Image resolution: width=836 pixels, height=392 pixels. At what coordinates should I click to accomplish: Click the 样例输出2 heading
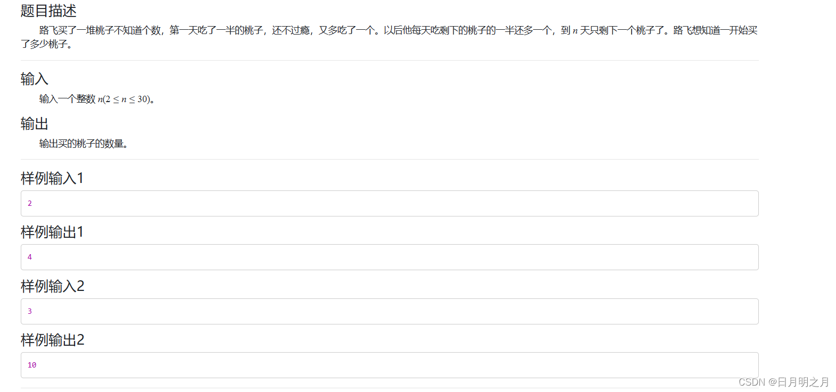(53, 340)
